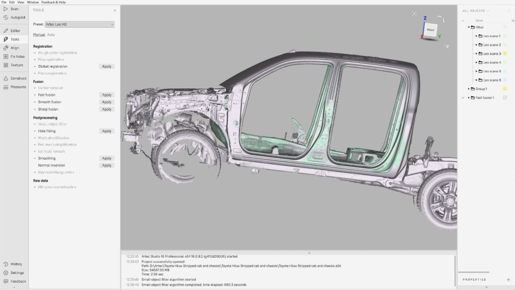Image resolution: width=515 pixels, height=290 pixels.
Task: Open the Preset dropdown showing Artec Leo HD
Action: tap(80, 24)
